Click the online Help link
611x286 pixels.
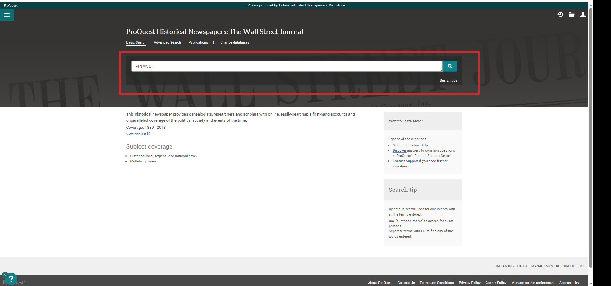point(424,145)
